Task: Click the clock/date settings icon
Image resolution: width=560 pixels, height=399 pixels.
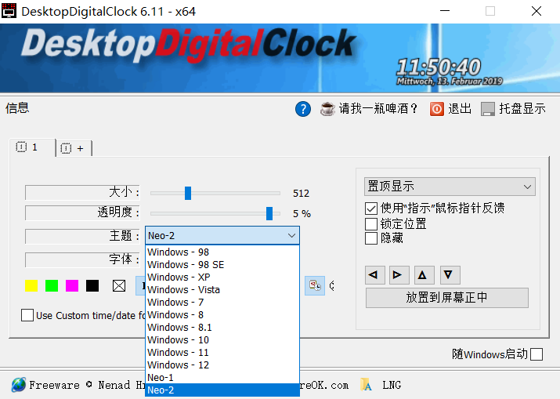Action: pyautogui.click(x=315, y=285)
